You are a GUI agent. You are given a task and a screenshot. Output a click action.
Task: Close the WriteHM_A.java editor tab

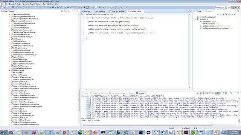point(142,11)
